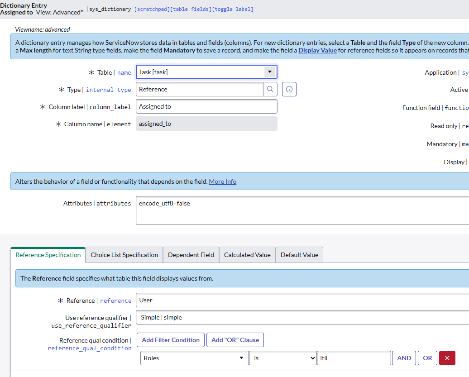Click the AND button in the condition row
The image size is (469, 377).
click(404, 358)
